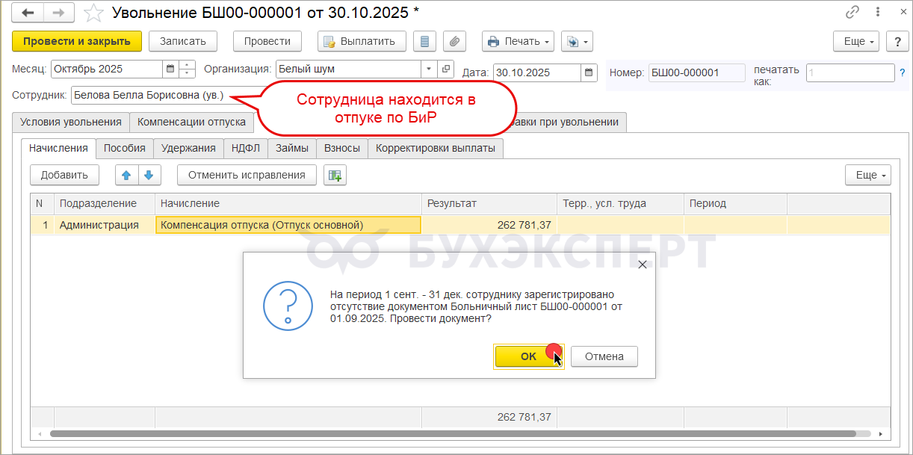Click the Подразделение column header
Viewport: 913px width, 455px height.
104,203
